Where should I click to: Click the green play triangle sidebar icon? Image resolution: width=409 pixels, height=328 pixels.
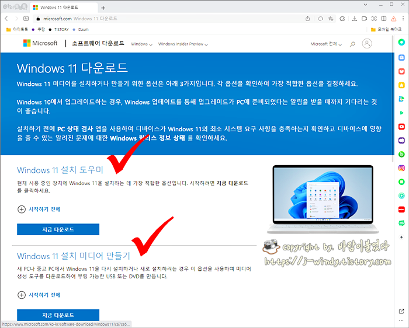[x=401, y=113]
